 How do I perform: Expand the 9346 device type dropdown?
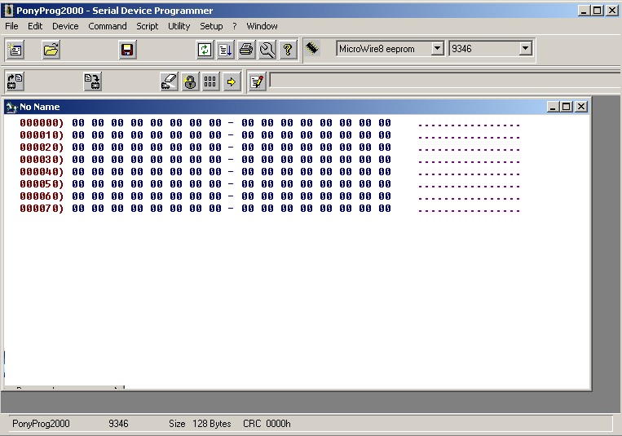tap(525, 49)
